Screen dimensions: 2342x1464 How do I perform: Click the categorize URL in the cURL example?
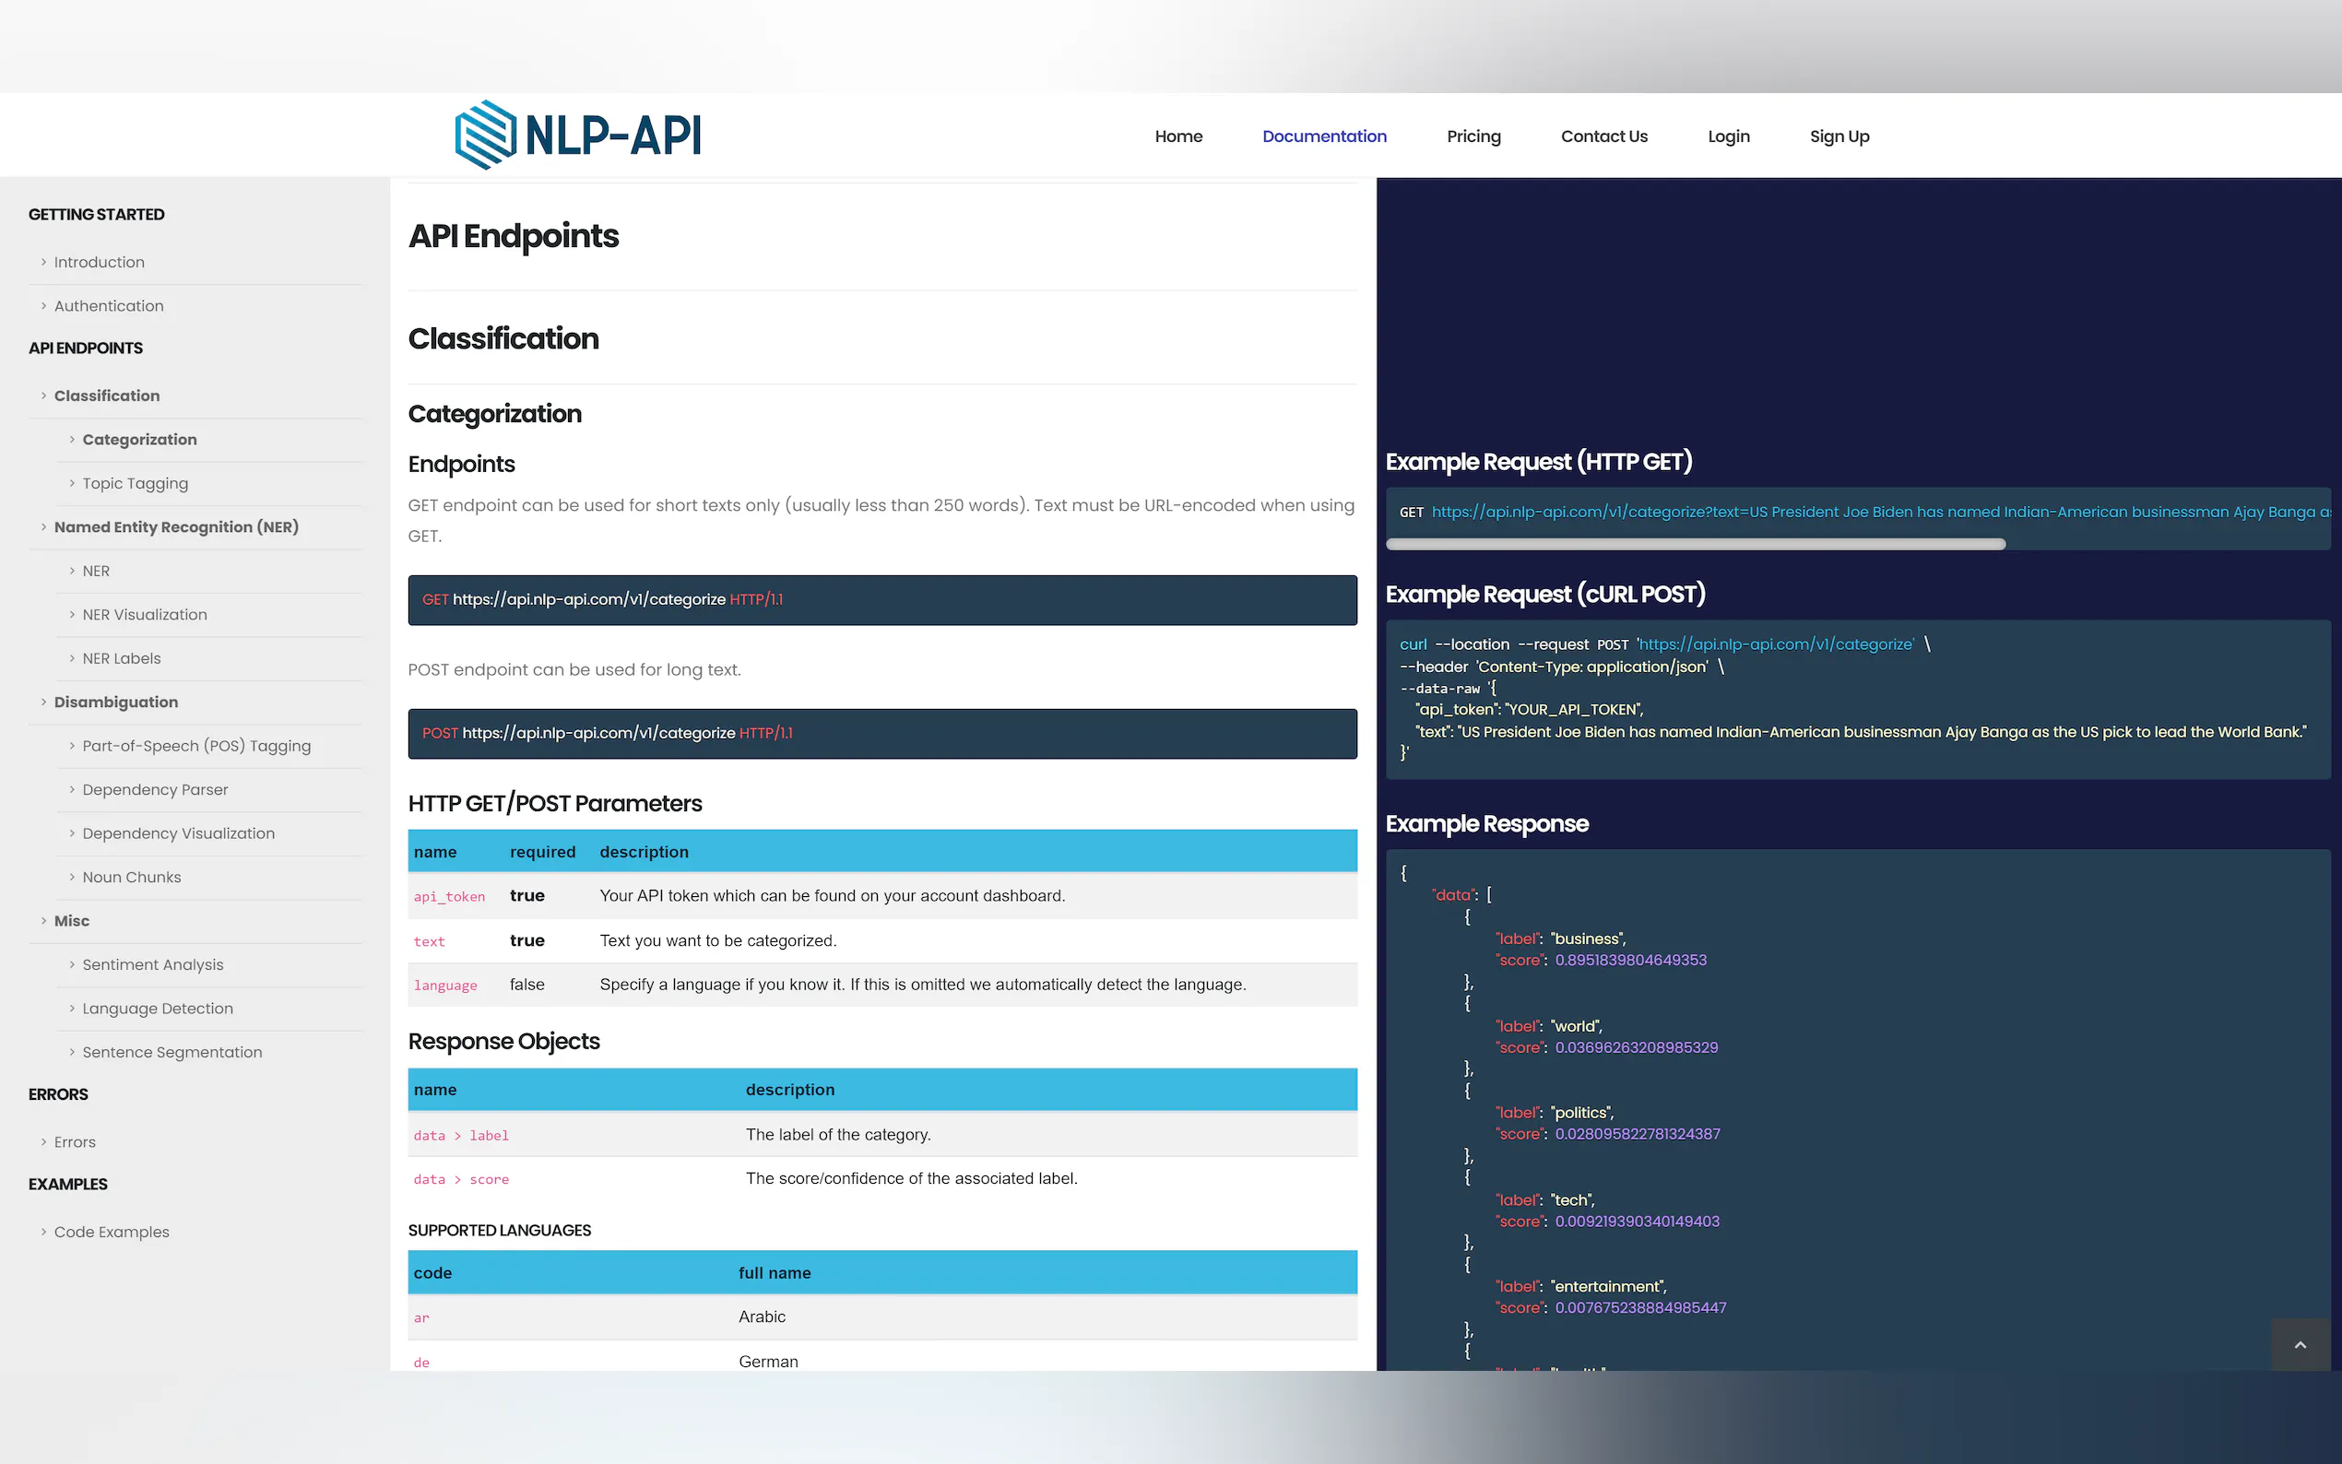(x=1778, y=643)
